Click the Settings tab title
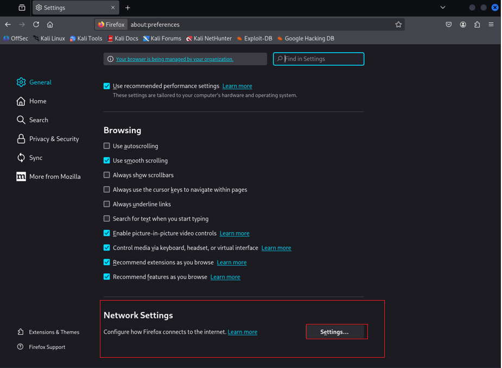Screen dimensions: 502x368 [54, 8]
